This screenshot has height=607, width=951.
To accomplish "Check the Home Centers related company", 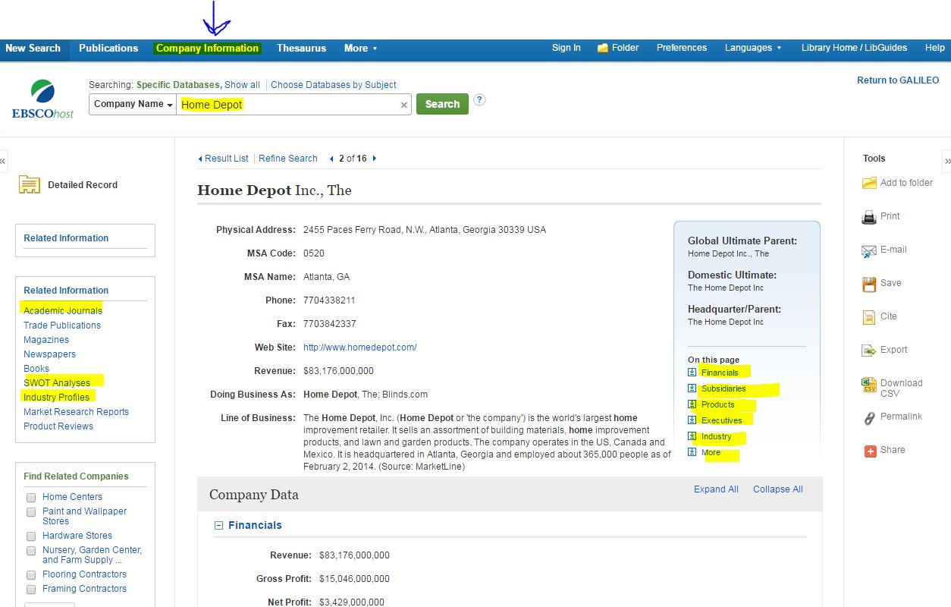I will pyautogui.click(x=30, y=497).
